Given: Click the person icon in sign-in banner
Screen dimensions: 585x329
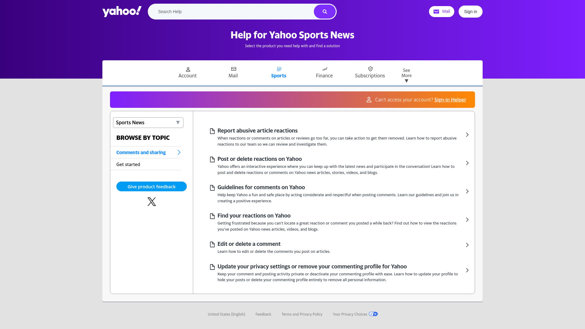Looking at the screenshot, I should 369,100.
